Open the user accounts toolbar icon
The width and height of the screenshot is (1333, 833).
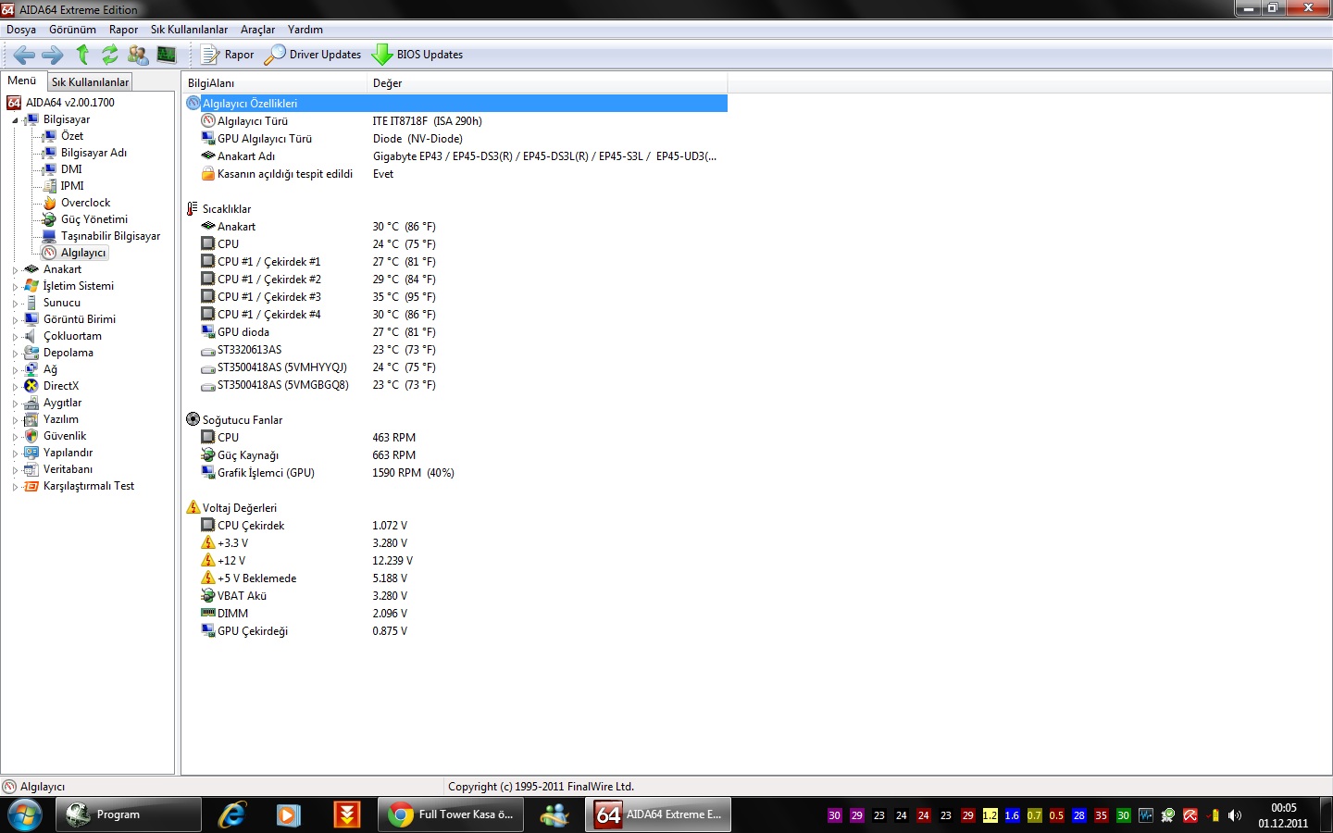point(138,55)
